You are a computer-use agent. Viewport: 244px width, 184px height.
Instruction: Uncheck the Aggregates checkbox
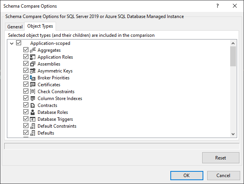point(26,50)
